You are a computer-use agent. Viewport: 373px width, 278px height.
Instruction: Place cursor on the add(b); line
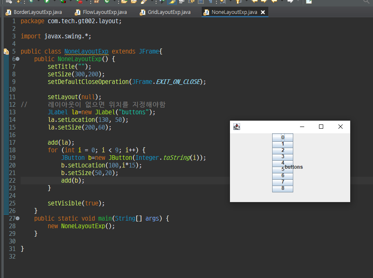73,181
